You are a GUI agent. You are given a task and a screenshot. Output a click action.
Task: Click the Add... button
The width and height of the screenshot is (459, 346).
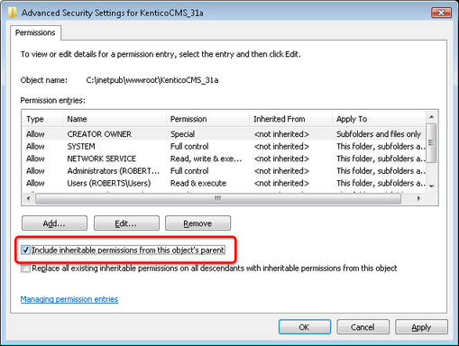tap(54, 223)
